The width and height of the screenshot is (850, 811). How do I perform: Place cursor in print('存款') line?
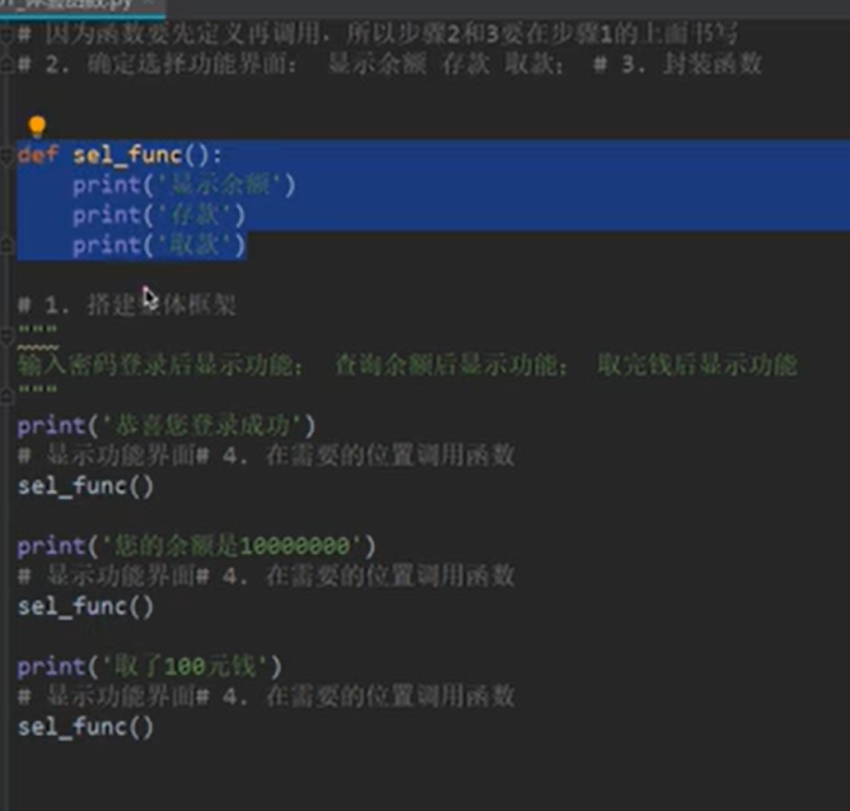(159, 216)
